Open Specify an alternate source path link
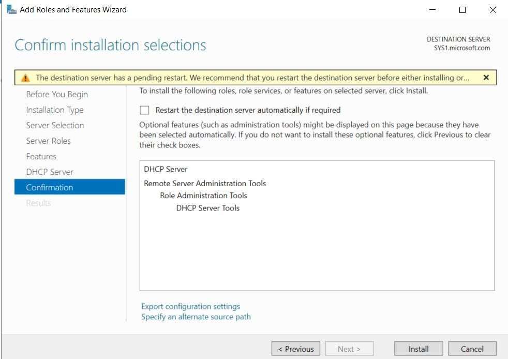Image resolution: width=508 pixels, height=359 pixels. pos(196,317)
